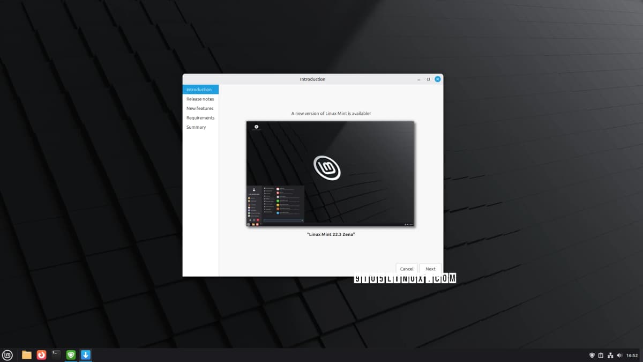Viewport: 643px width, 362px height.
Task: Open the Update Manager shield icon
Action: [71, 354]
